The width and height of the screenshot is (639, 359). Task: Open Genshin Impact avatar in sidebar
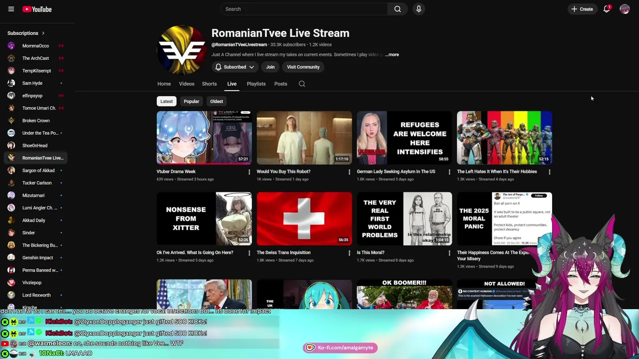point(11,258)
